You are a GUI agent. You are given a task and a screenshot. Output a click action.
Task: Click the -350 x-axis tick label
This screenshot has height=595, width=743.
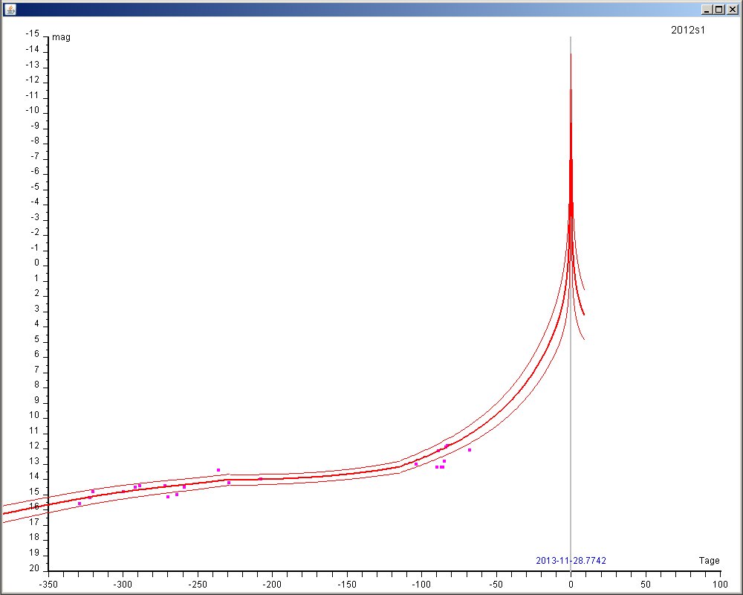click(48, 585)
